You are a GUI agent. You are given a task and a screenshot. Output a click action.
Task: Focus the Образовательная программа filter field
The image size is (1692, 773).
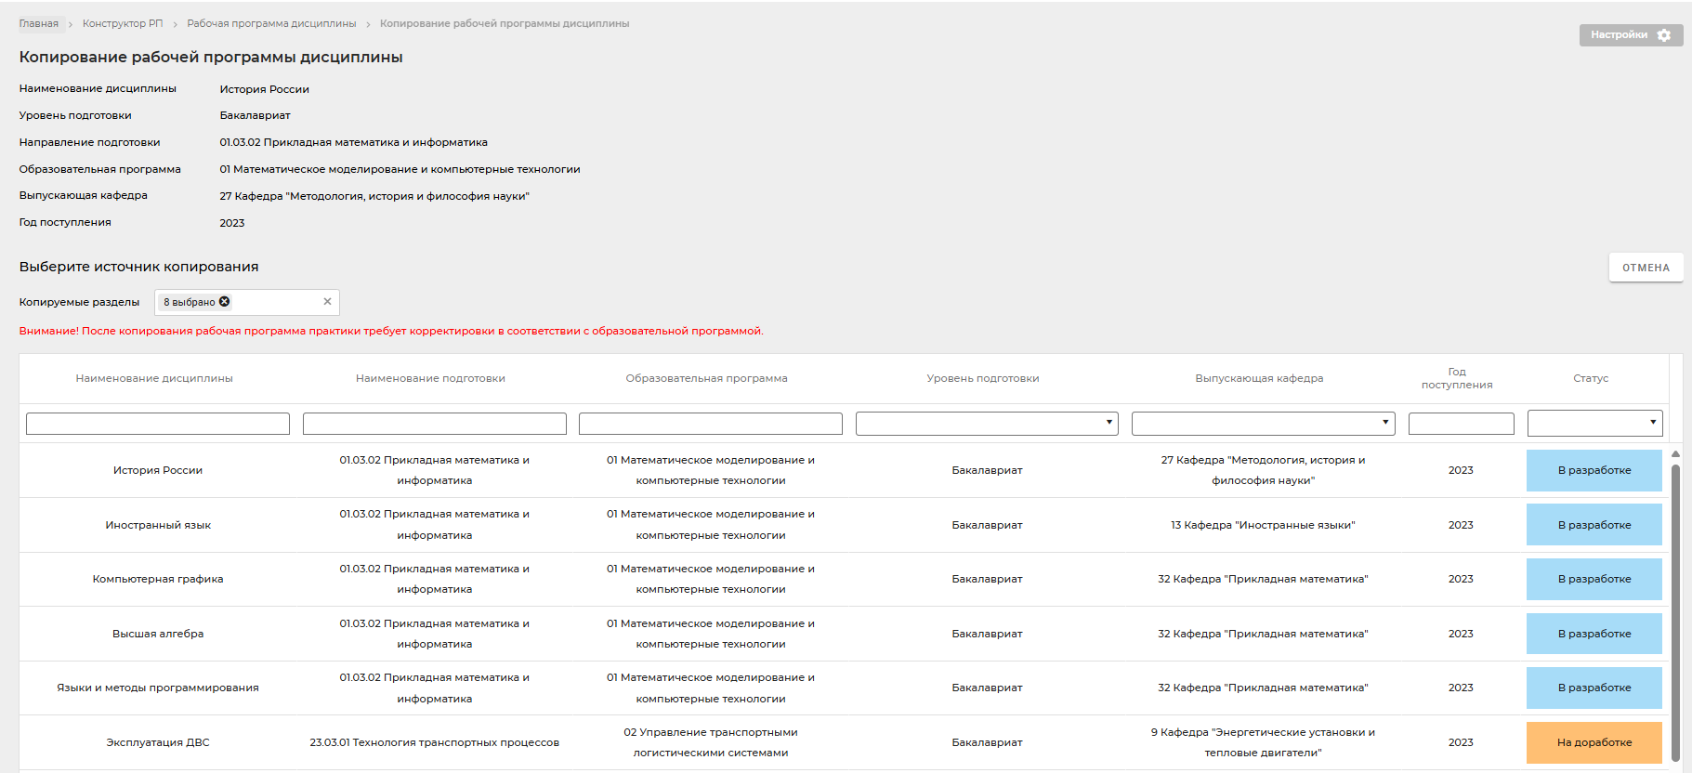click(x=711, y=424)
